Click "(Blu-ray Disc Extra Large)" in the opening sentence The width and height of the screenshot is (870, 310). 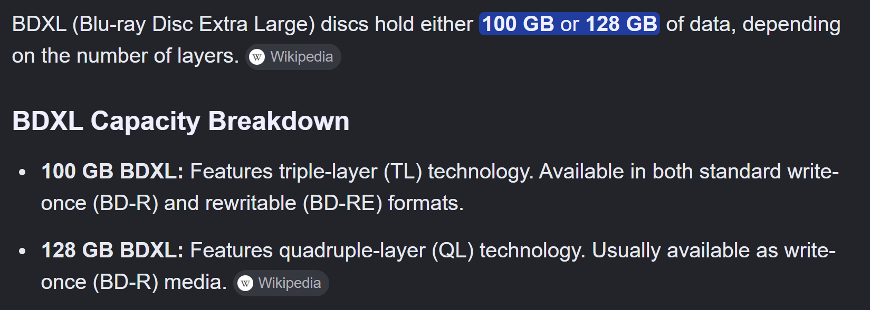coord(194,24)
